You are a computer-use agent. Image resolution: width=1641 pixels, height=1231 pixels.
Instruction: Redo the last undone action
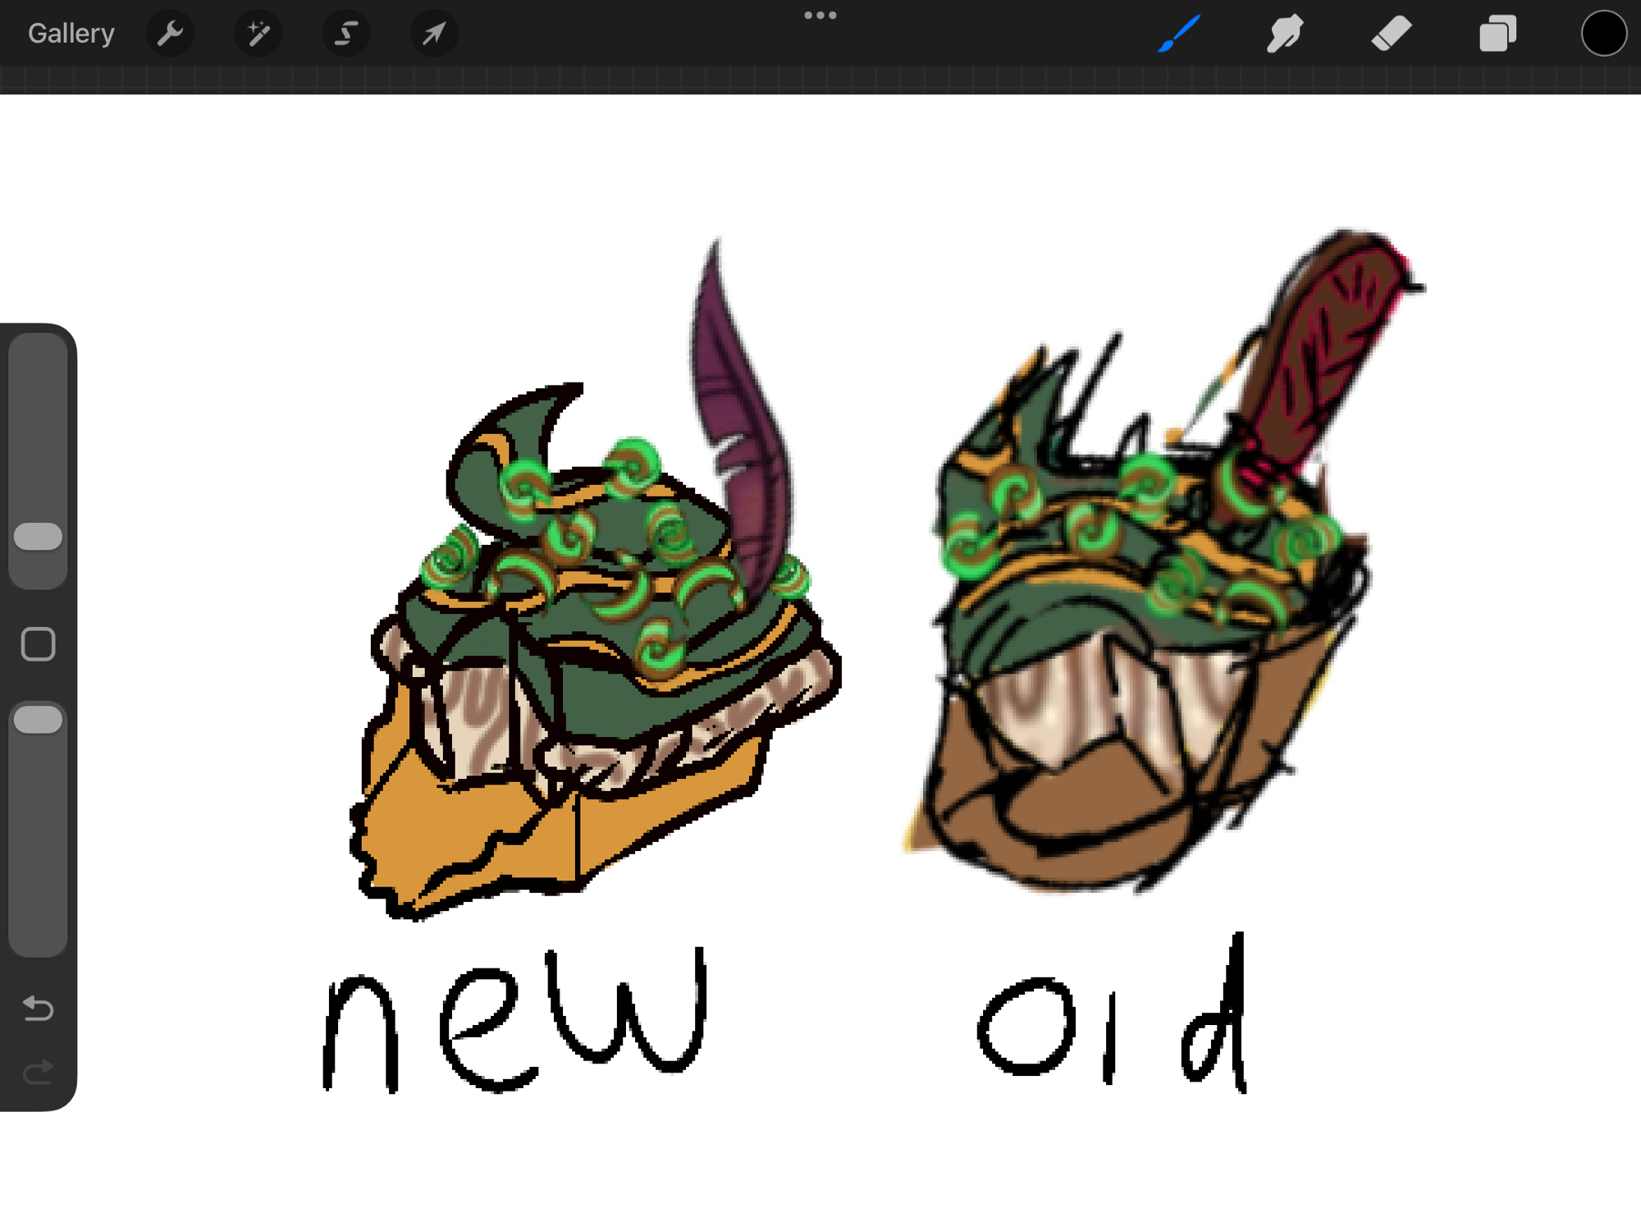[x=38, y=1072]
